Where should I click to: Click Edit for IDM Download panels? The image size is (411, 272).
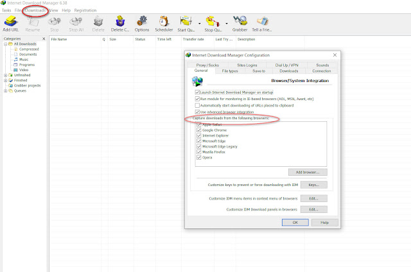(314, 209)
